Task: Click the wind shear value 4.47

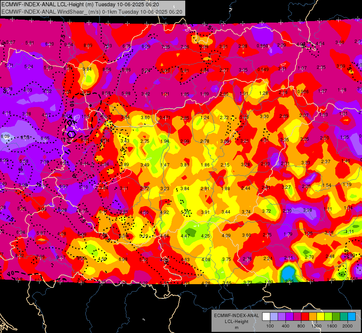Action: (185, 236)
